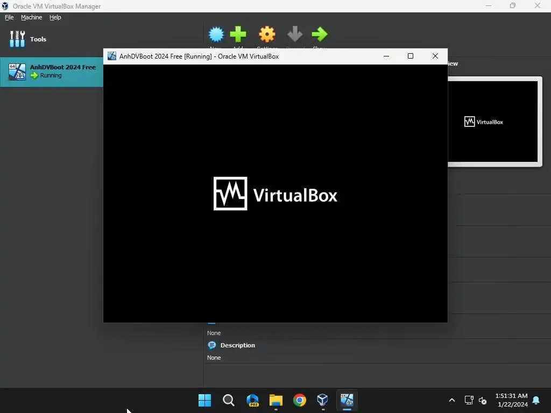
Task: Click the New machine toolbar icon
Action: point(216,34)
